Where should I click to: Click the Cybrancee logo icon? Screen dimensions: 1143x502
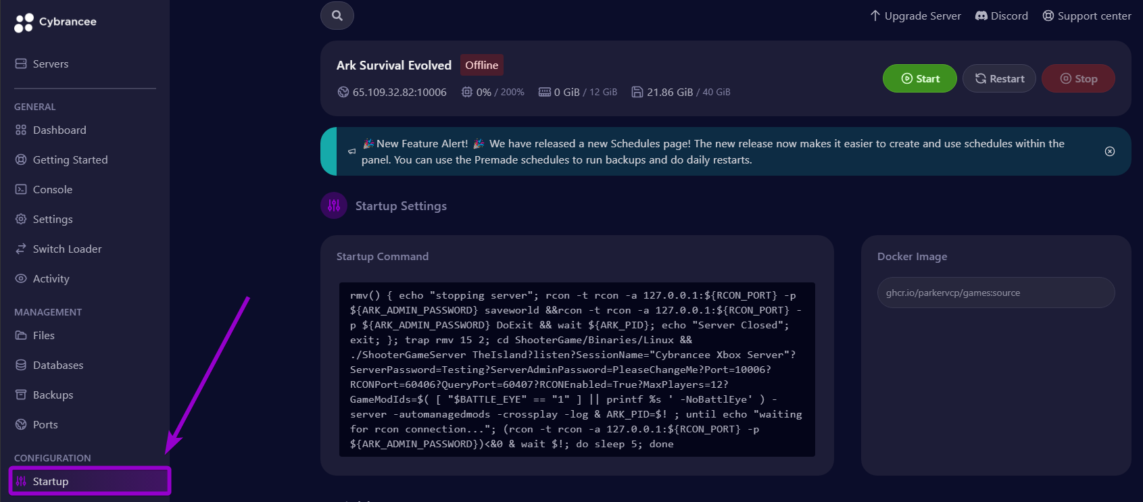[x=24, y=22]
